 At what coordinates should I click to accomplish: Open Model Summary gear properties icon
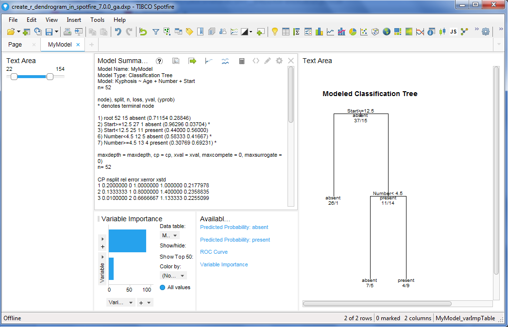[279, 61]
